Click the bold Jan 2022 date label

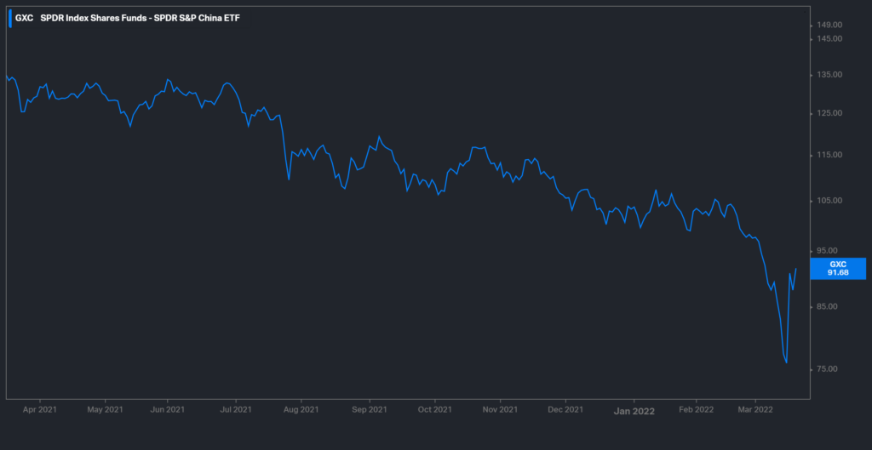click(x=634, y=411)
